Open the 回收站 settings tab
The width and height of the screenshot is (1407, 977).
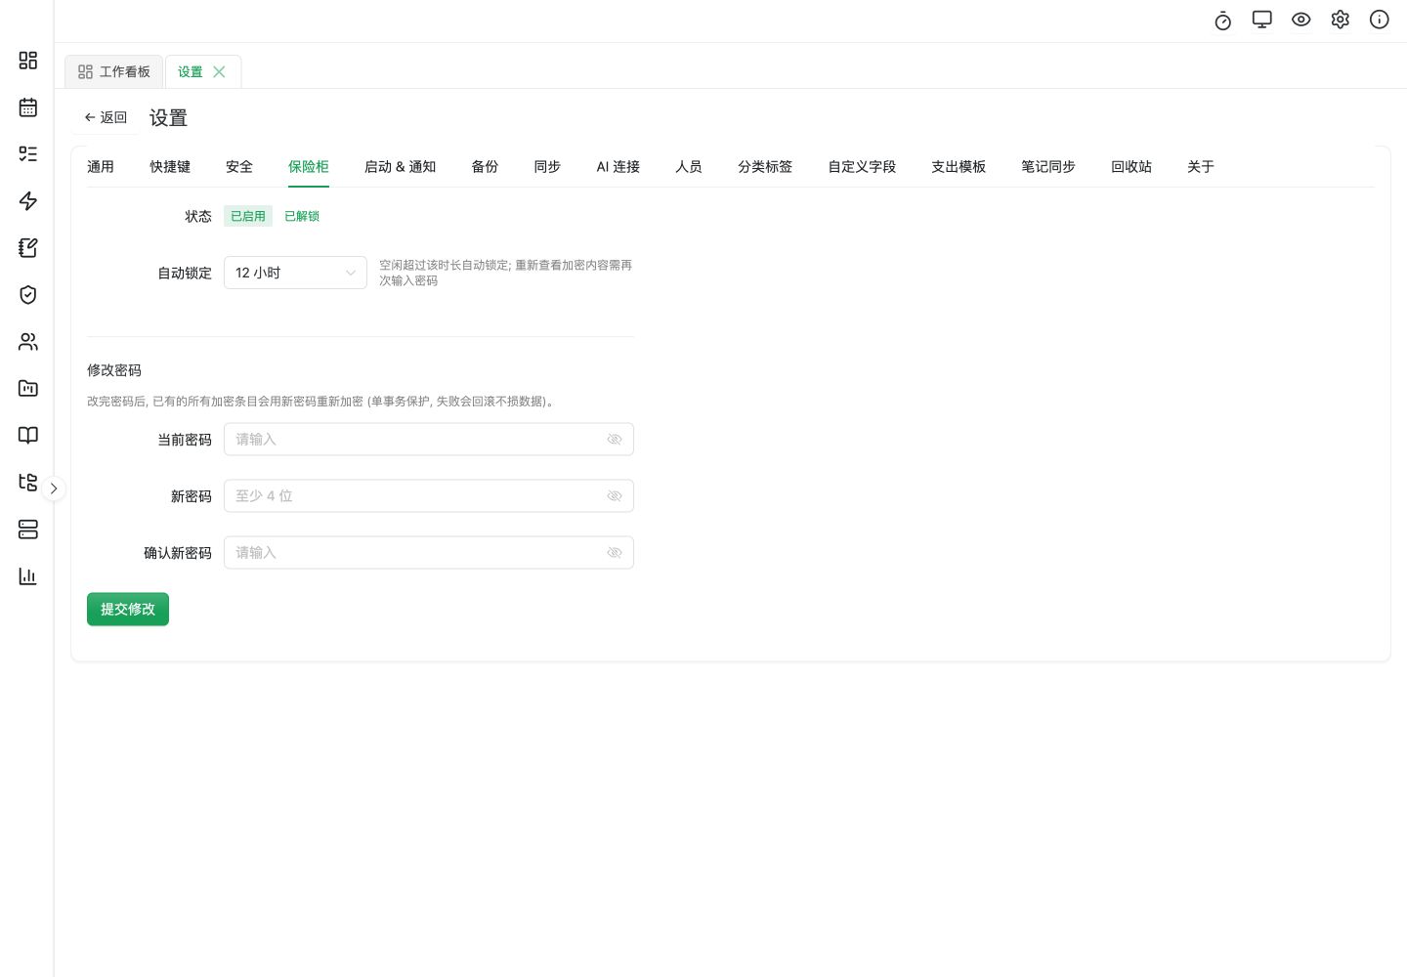point(1131,167)
